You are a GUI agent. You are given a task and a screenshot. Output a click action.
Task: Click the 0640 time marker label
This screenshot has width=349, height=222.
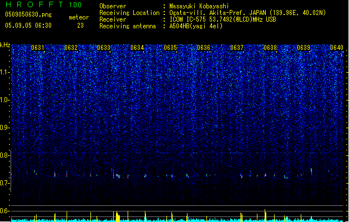[337, 48]
